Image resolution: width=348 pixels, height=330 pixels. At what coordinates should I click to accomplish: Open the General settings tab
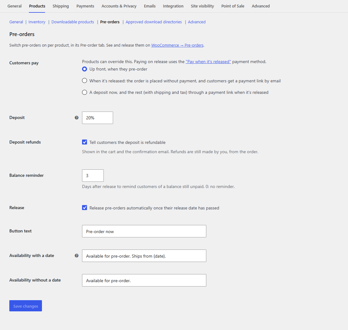click(14, 6)
